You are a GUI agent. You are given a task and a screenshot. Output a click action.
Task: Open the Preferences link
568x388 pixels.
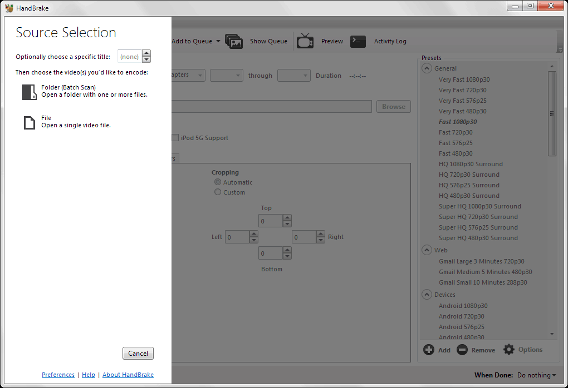[x=58, y=375]
